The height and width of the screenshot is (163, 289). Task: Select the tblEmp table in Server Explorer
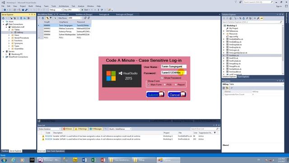[x=20, y=33]
